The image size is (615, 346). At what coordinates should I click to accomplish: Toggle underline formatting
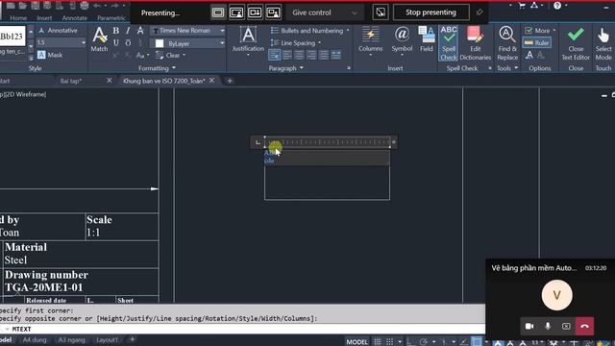coord(116,42)
